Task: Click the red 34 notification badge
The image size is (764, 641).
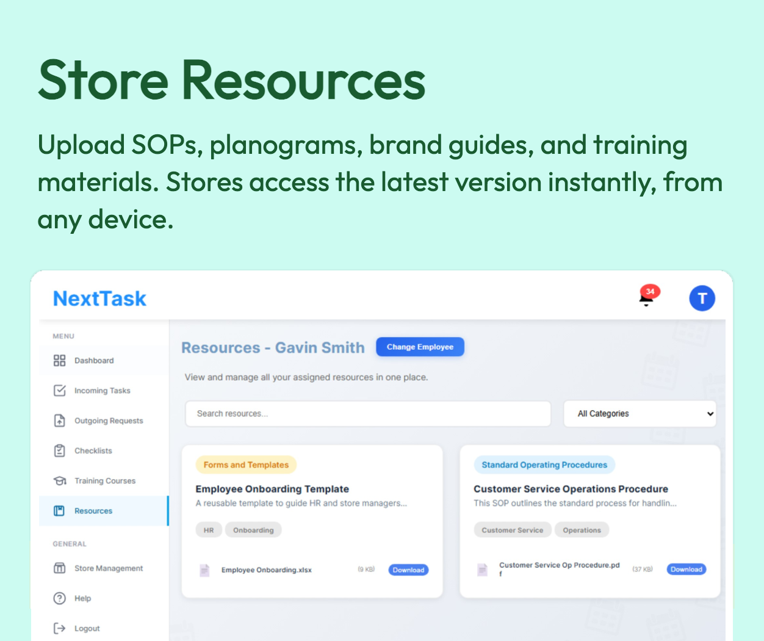Action: pos(650,291)
